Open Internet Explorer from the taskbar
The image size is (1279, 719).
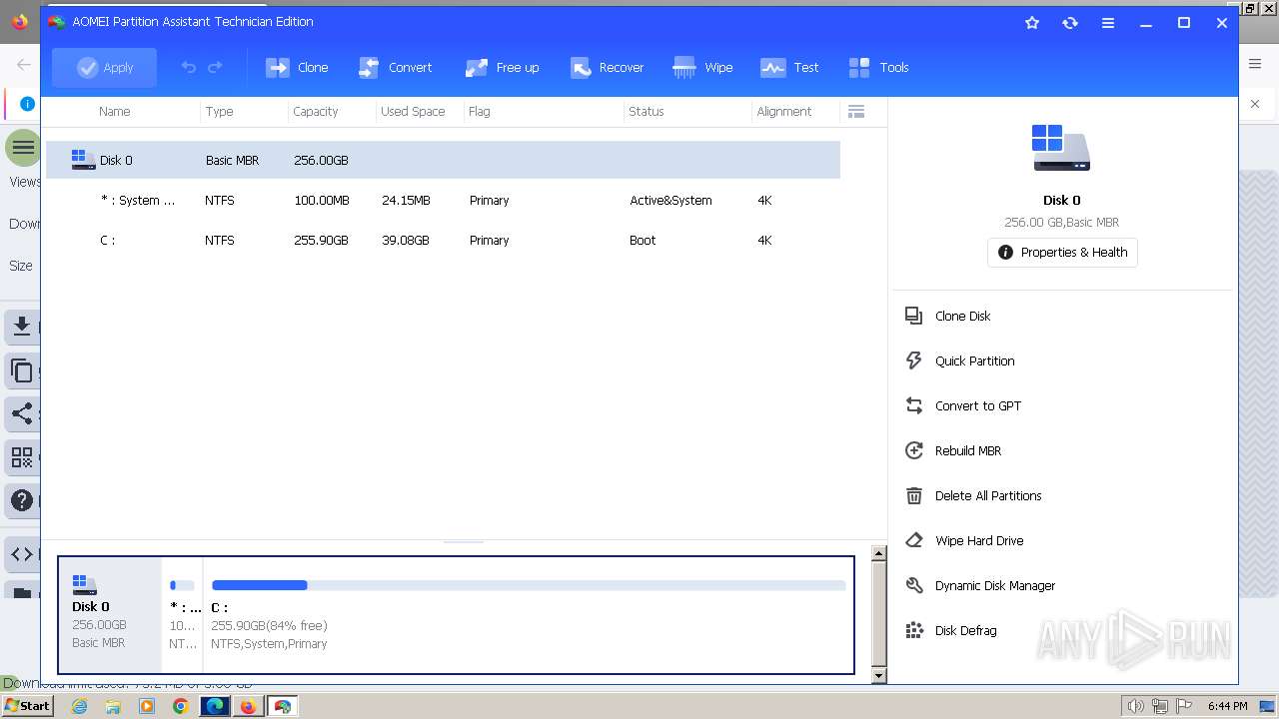(x=80, y=706)
